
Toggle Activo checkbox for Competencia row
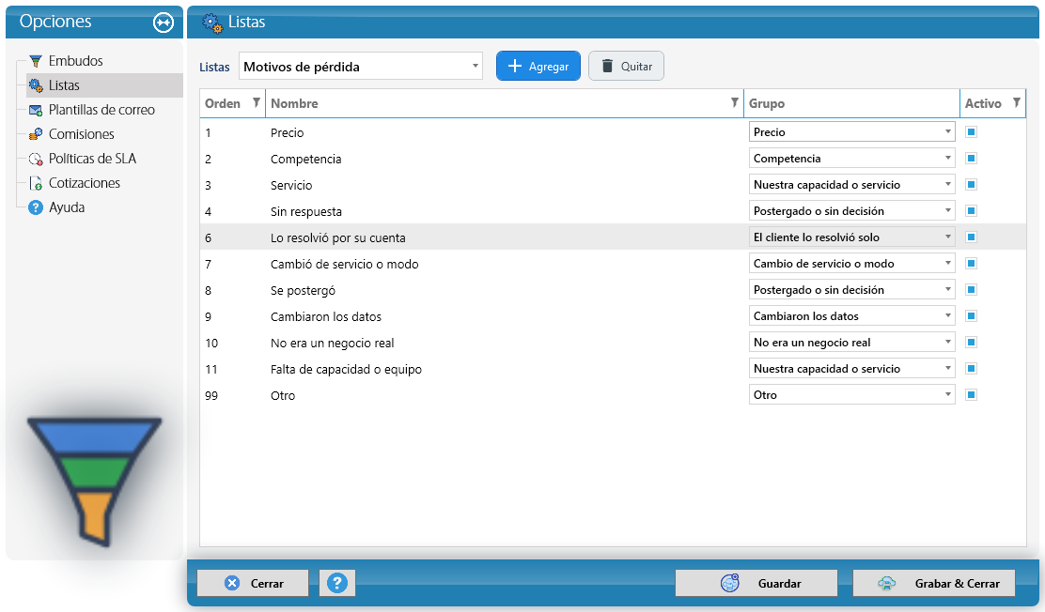pyautogui.click(x=971, y=159)
